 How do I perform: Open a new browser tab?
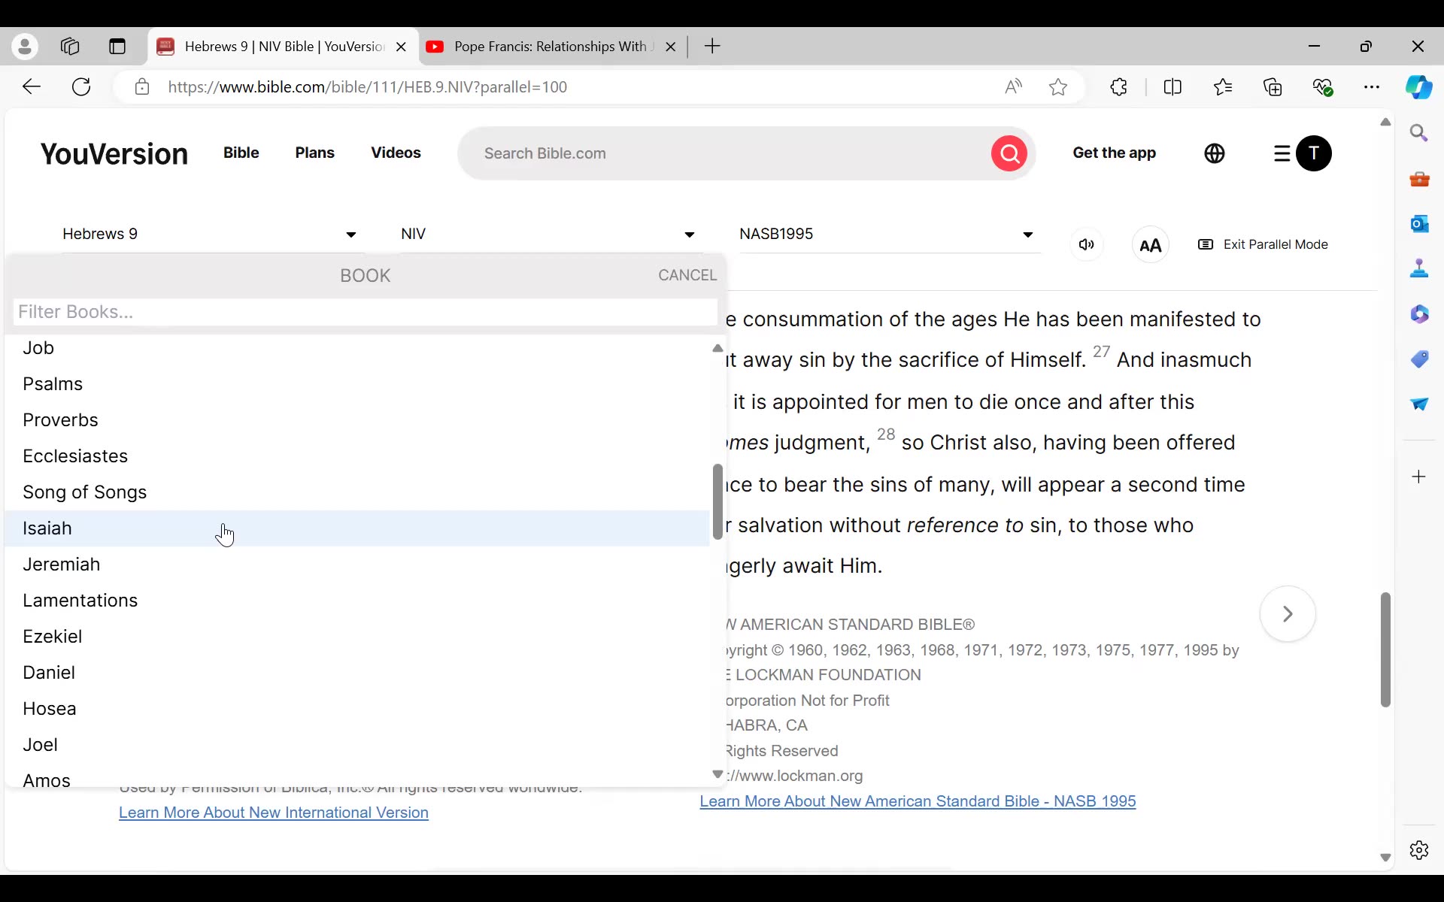pyautogui.click(x=712, y=47)
